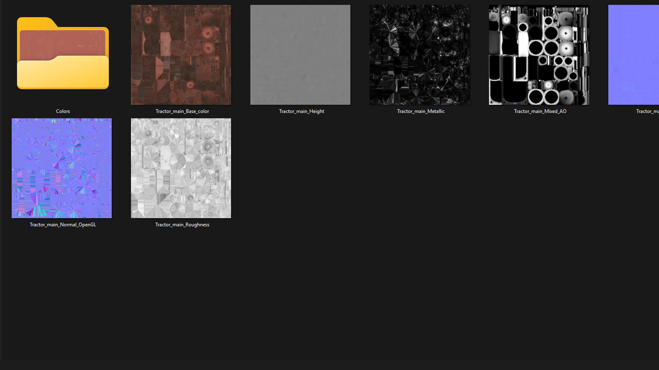Select the Tractor_main_Base_color texture thumbnail
Image resolution: width=659 pixels, height=370 pixels.
coord(181,55)
